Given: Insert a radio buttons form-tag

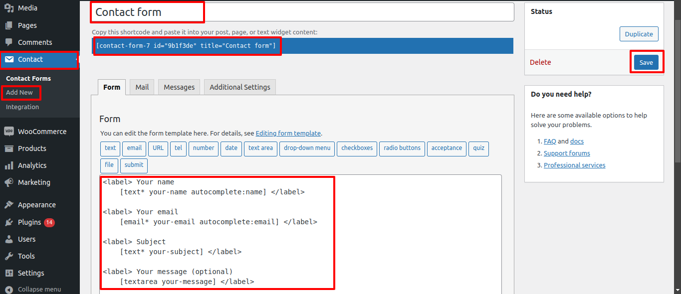Looking at the screenshot, I should point(403,148).
